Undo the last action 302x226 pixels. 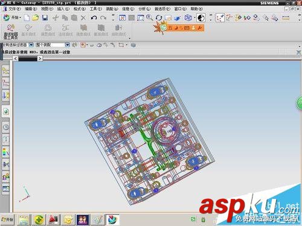94,18
